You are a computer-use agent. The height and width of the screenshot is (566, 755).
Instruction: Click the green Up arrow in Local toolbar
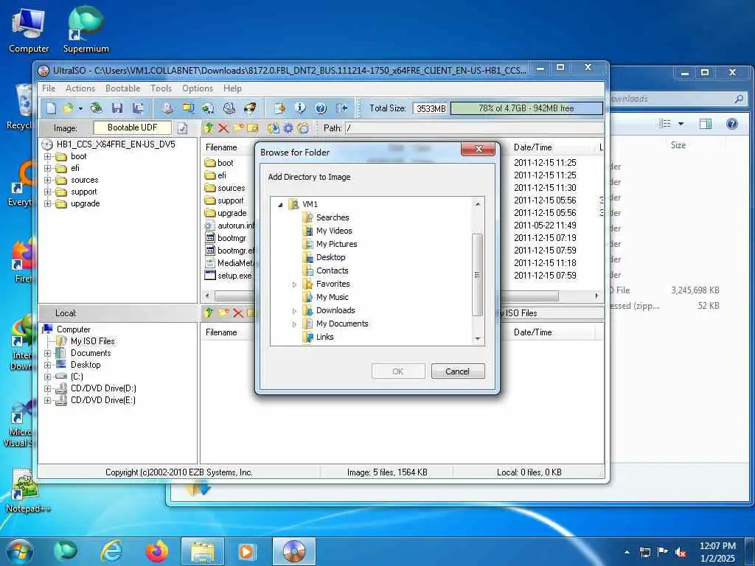point(209,312)
